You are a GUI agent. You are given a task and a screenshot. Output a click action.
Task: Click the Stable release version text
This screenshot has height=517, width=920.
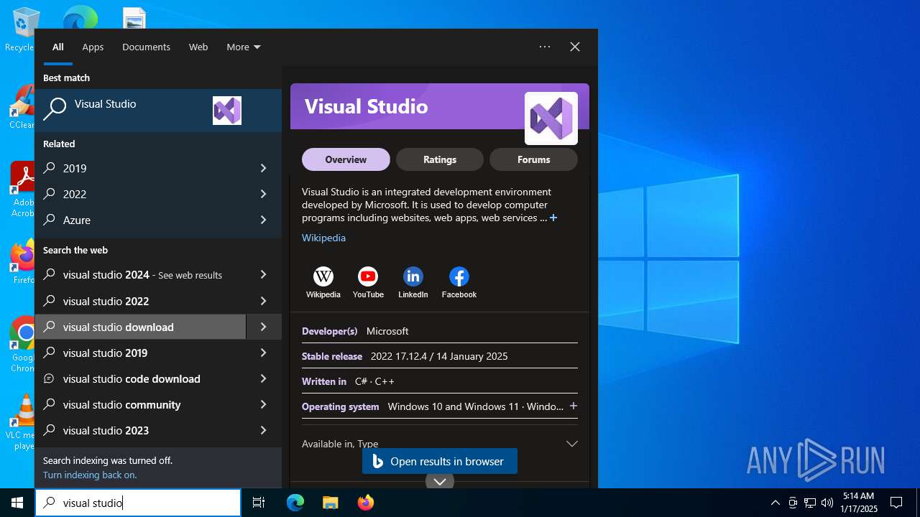439,356
